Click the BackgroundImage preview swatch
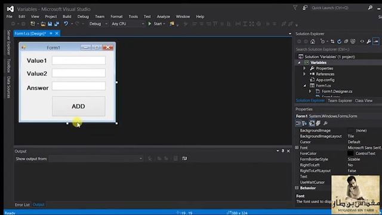Image resolution: width=382 pixels, height=215 pixels. coord(350,130)
